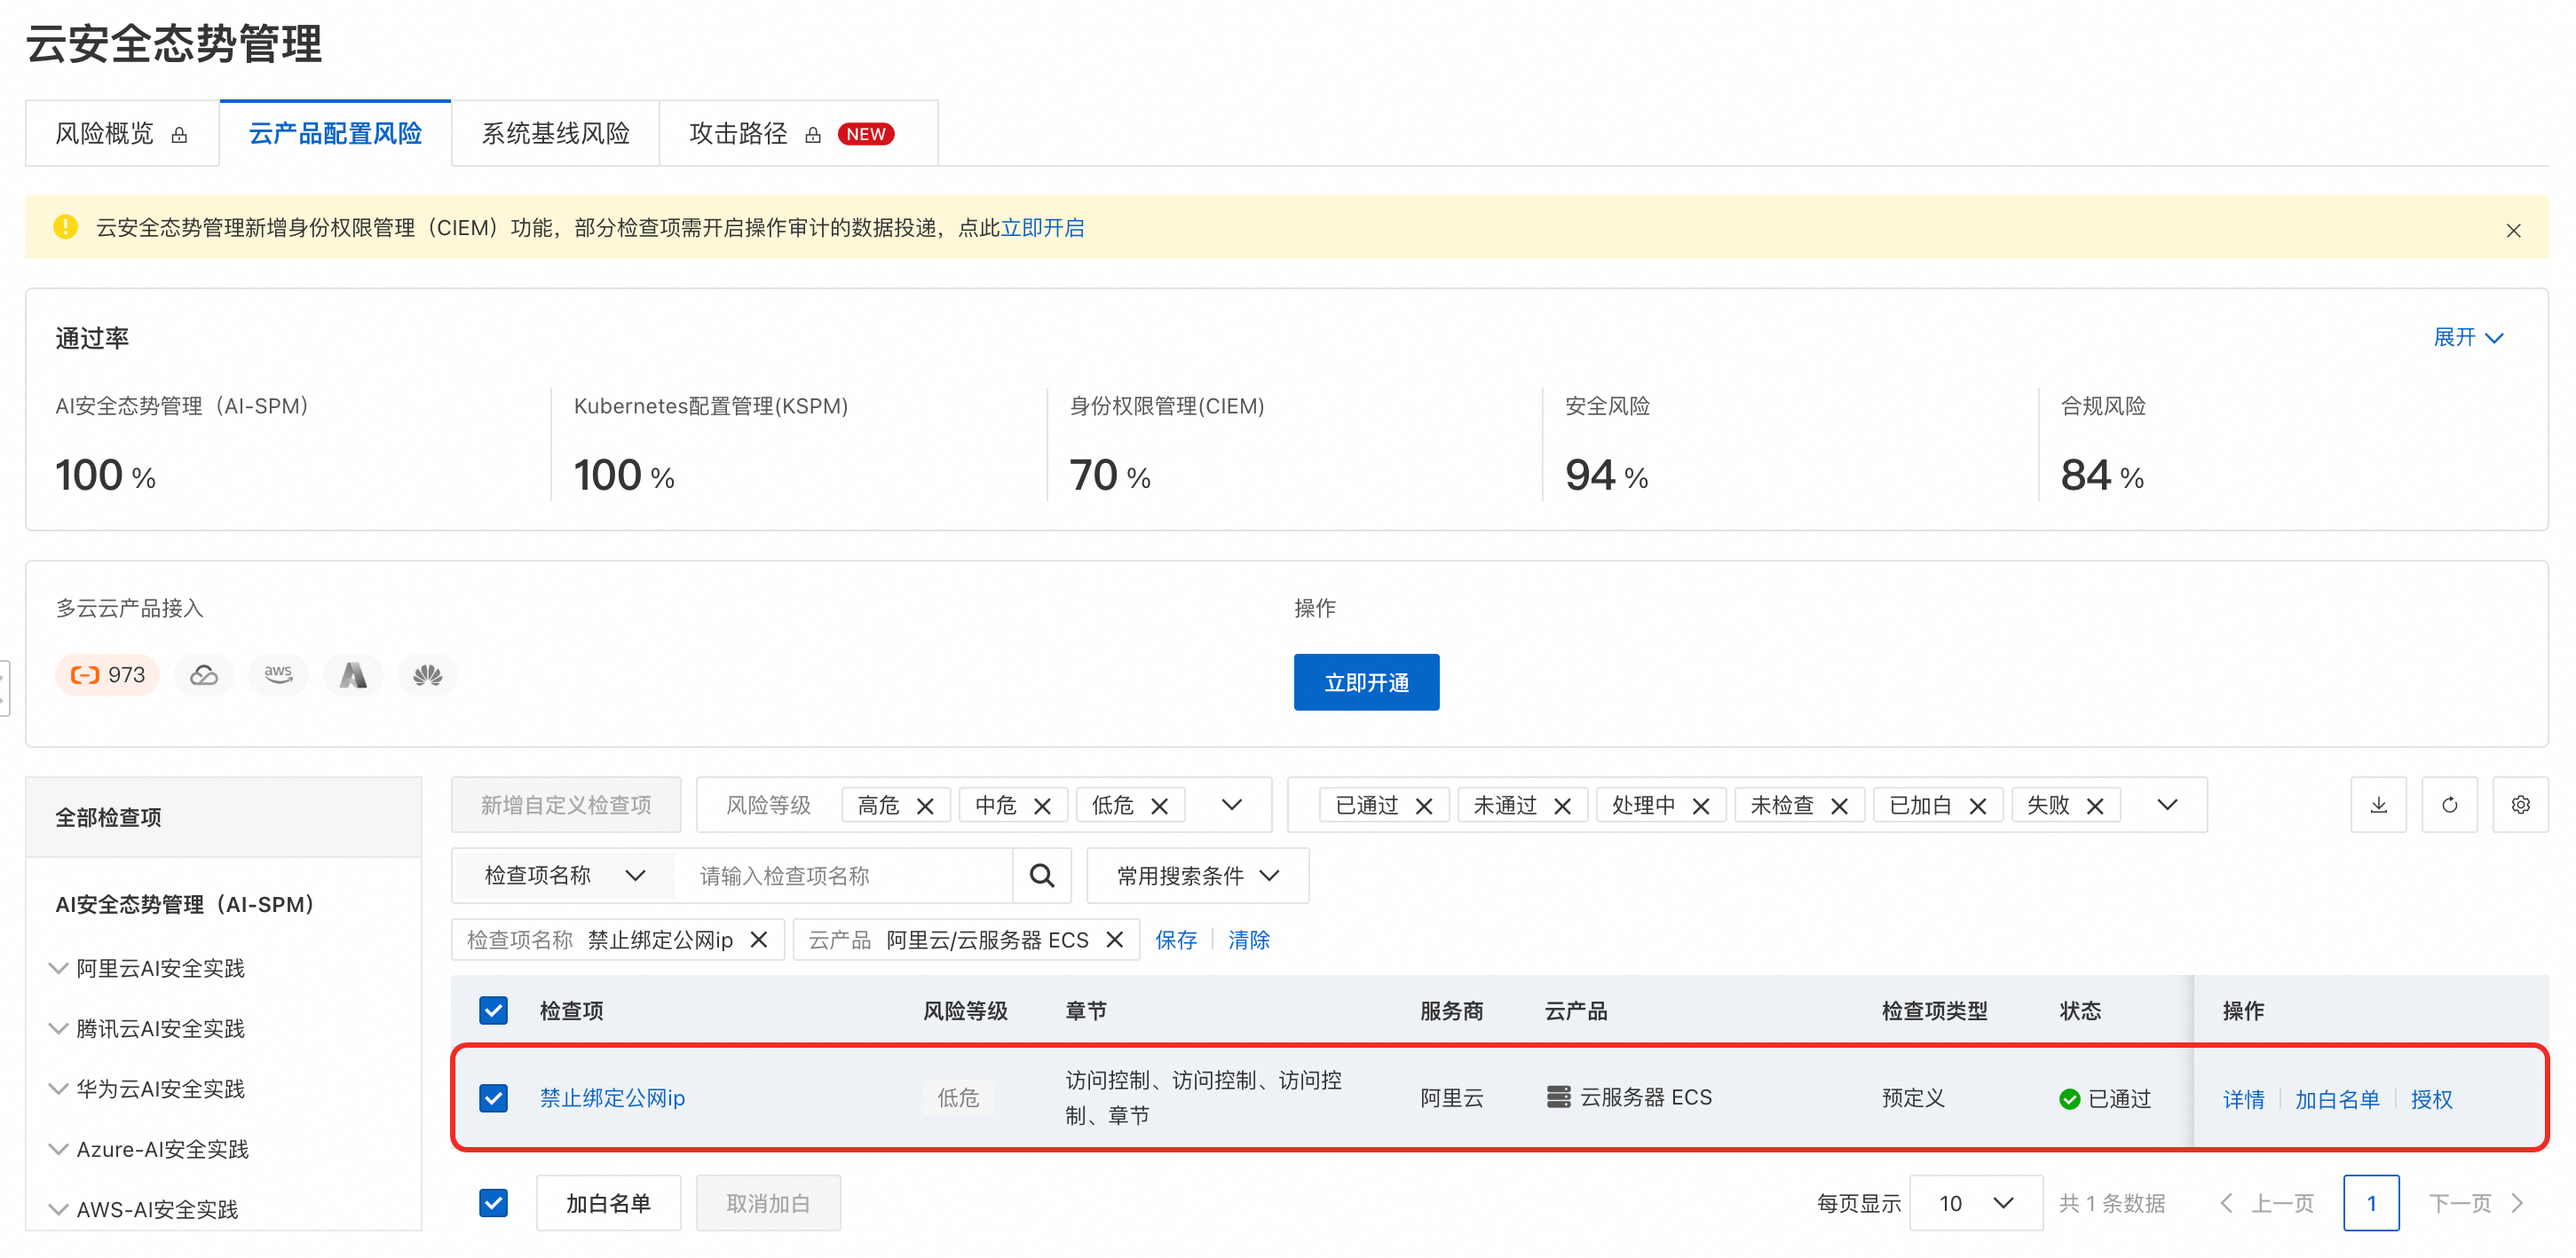Image resolution: width=2576 pixels, height=1258 pixels.
Task: Click the Alibaba Cloud 973 provider icon
Action: coord(108,674)
